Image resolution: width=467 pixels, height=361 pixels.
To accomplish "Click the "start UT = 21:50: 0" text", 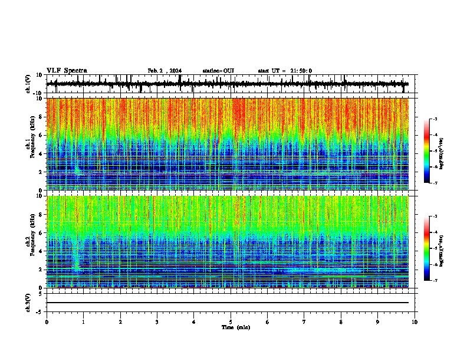I will pyautogui.click(x=285, y=71).
